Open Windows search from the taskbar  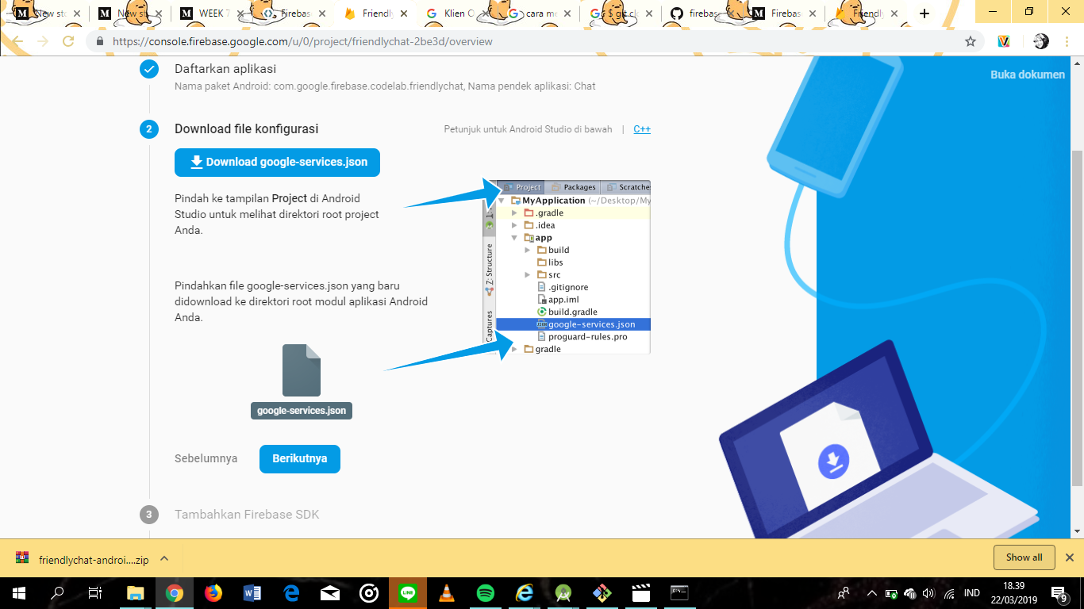tap(57, 592)
